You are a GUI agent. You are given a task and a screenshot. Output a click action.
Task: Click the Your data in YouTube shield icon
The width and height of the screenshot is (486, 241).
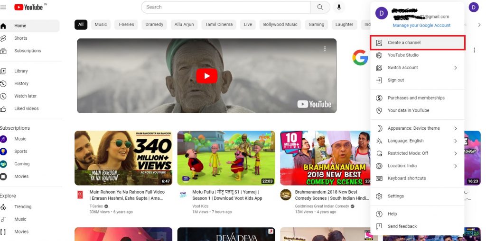[x=379, y=110]
